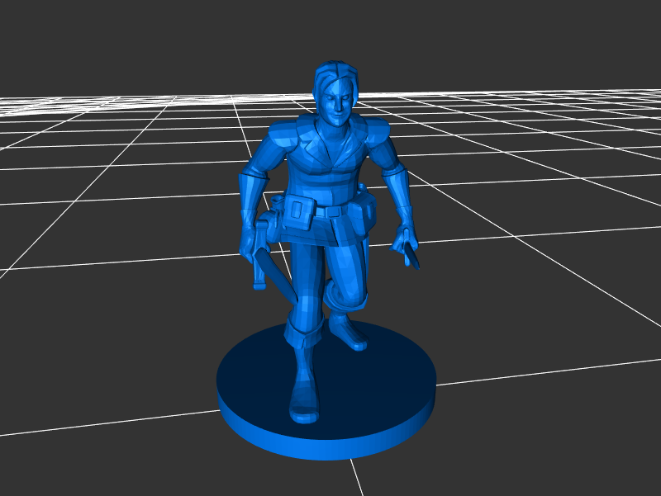Image resolution: width=661 pixels, height=496 pixels.
Task: Select the hand holding the short knife
Action: click(405, 238)
